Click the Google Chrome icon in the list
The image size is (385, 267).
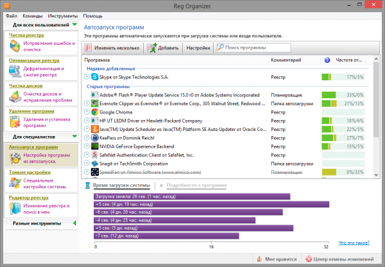(x=95, y=112)
